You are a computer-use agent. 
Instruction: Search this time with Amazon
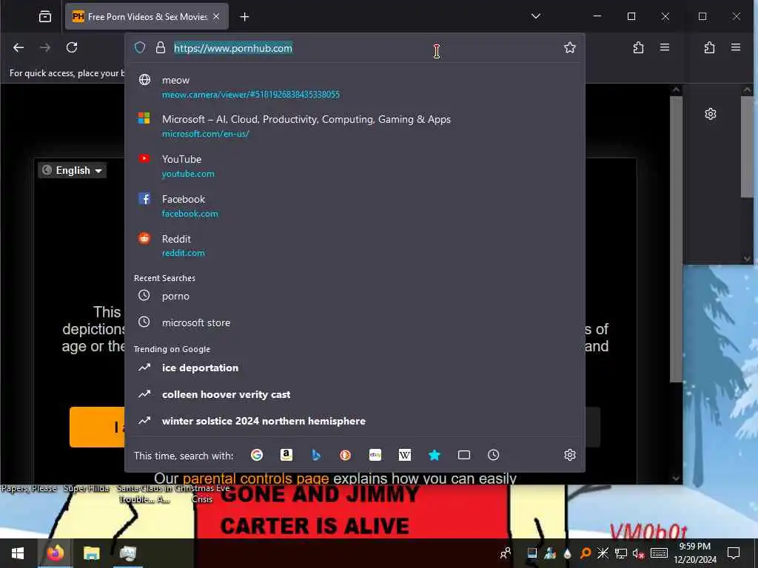click(286, 455)
